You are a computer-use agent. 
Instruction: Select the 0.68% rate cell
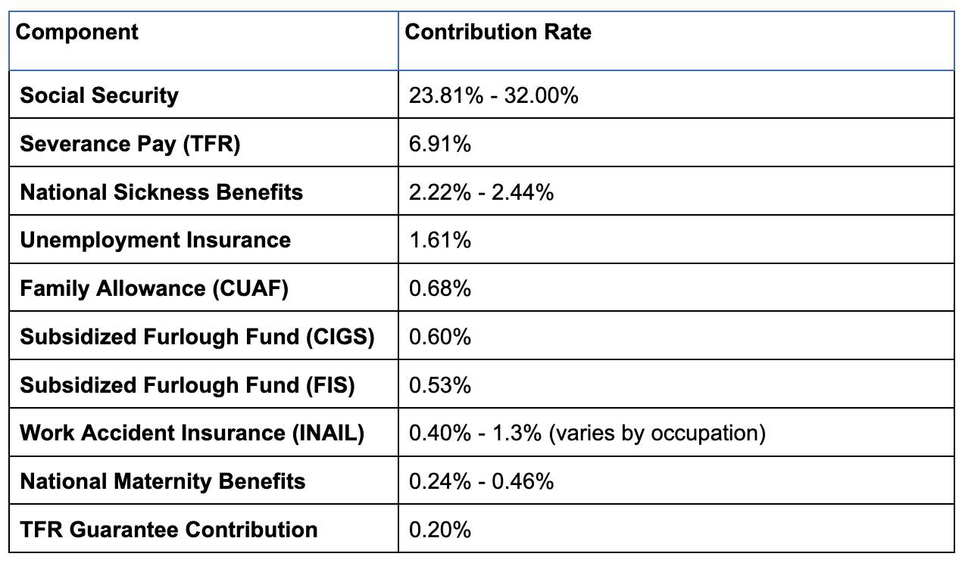click(x=440, y=289)
